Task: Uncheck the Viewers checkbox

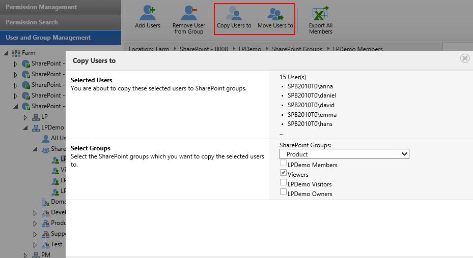Action: point(283,174)
